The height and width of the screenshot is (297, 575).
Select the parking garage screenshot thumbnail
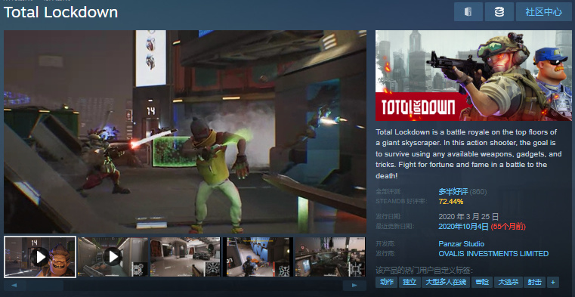pos(185,257)
